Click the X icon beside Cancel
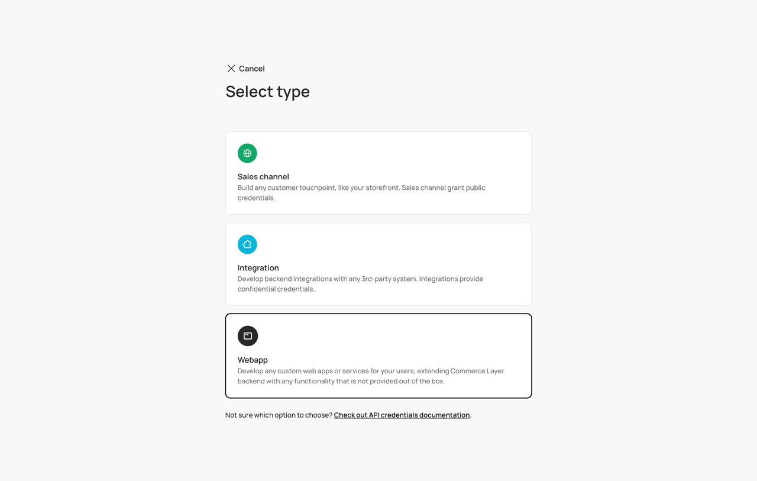Viewport: 757px width, 481px height. coord(231,69)
